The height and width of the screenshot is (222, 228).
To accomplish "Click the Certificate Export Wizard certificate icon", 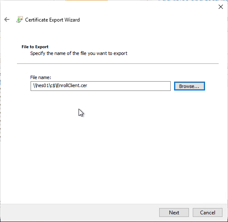I will point(20,19).
